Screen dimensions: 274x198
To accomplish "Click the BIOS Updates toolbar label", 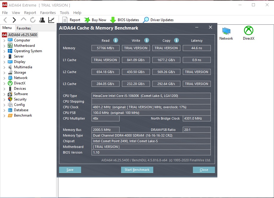I will (128, 20).
